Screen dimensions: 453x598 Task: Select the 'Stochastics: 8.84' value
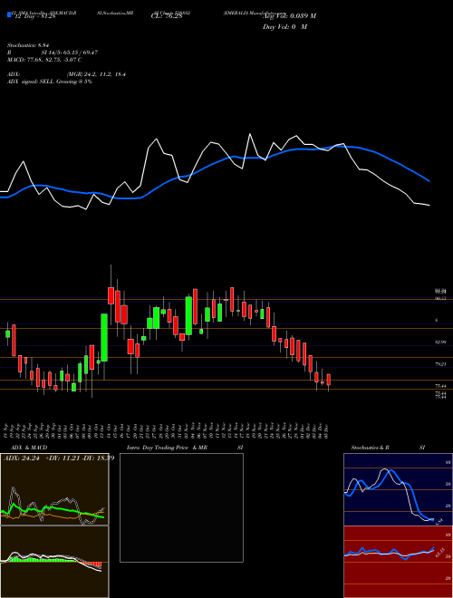click(x=28, y=45)
